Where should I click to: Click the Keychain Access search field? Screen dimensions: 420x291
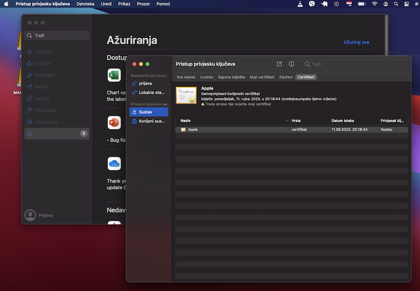[x=355, y=64]
